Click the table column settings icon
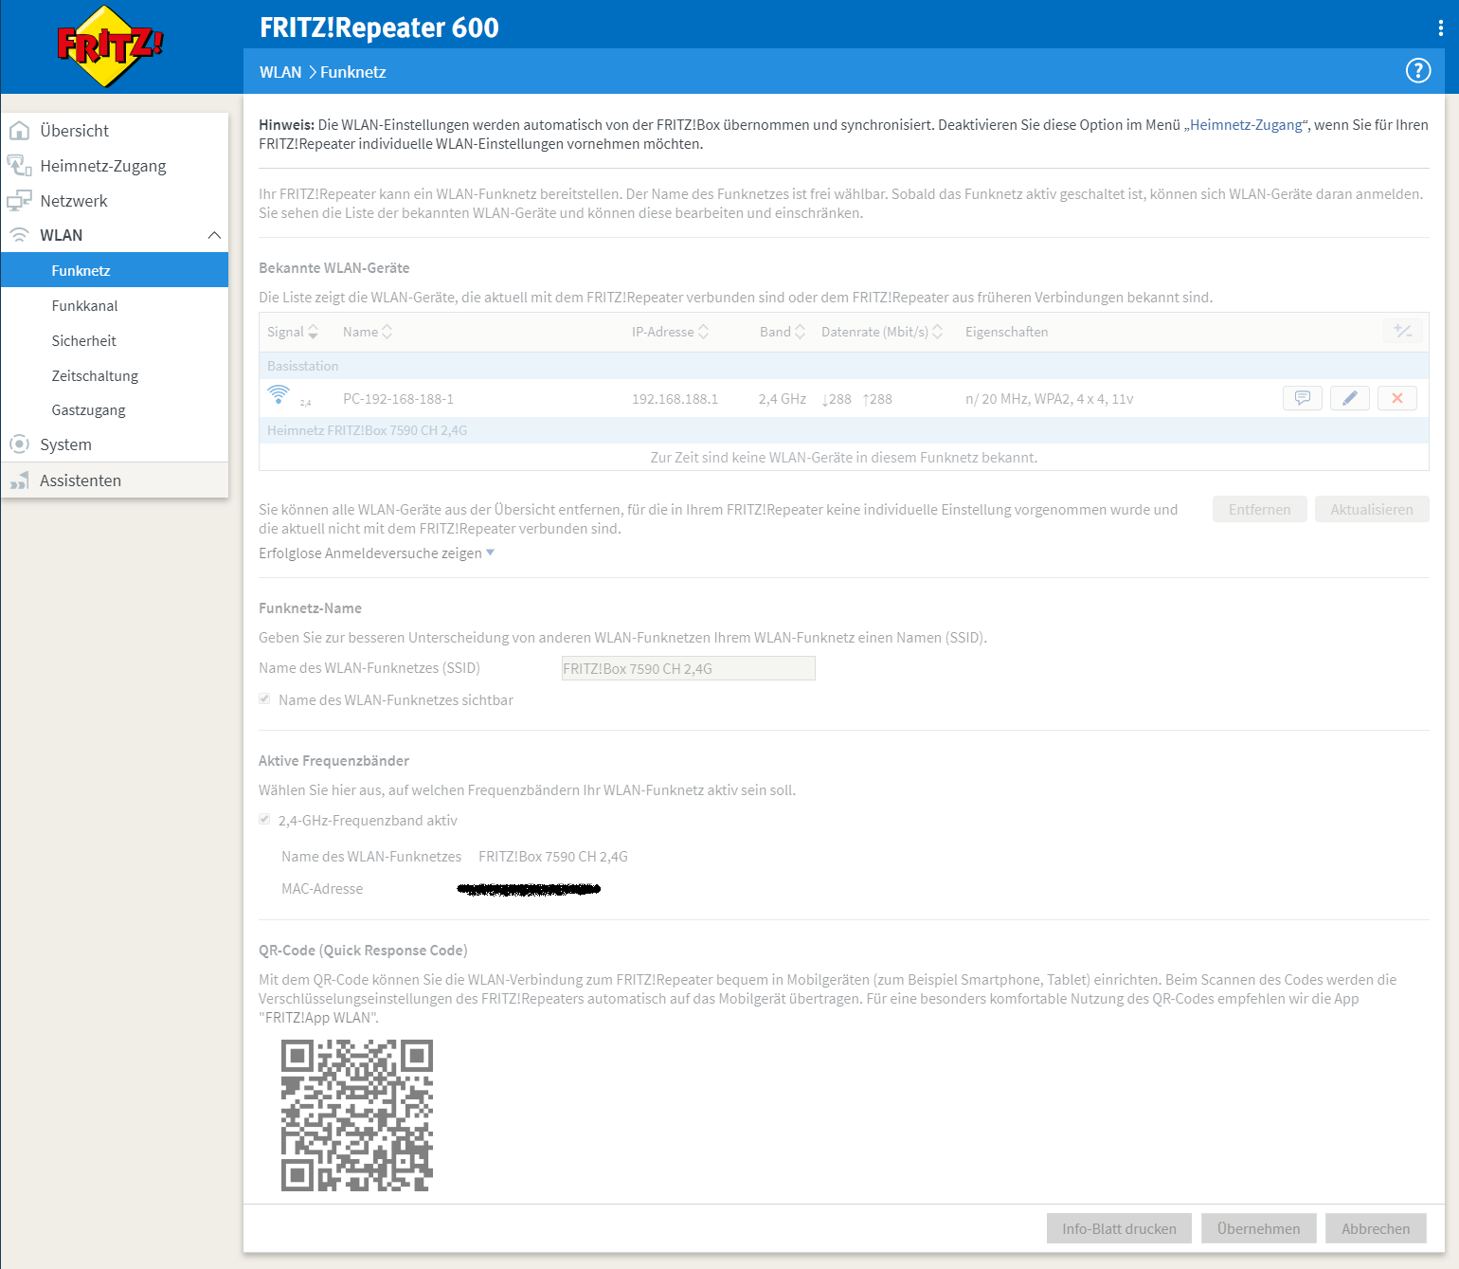Viewport: 1459px width, 1269px height. click(1403, 332)
